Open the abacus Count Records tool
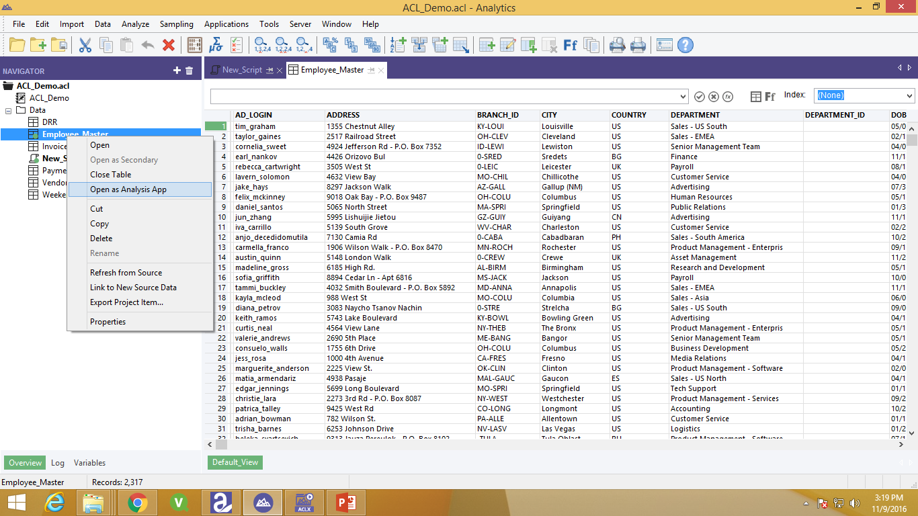The image size is (918, 516). pyautogui.click(x=195, y=45)
